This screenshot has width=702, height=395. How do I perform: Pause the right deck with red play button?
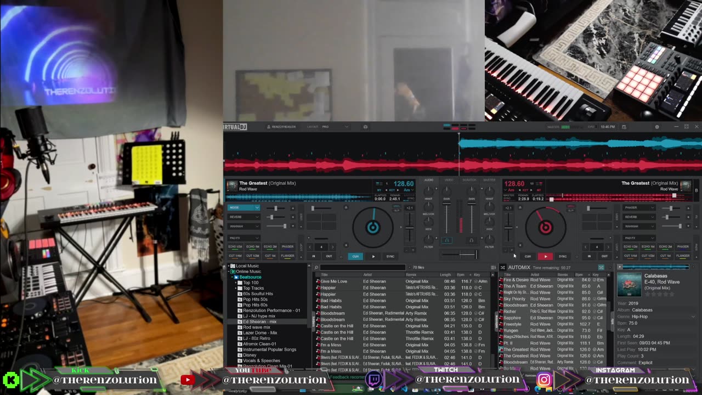tap(546, 256)
